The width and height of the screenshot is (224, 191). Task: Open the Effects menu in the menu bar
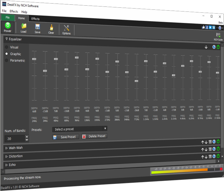tap(14, 11)
